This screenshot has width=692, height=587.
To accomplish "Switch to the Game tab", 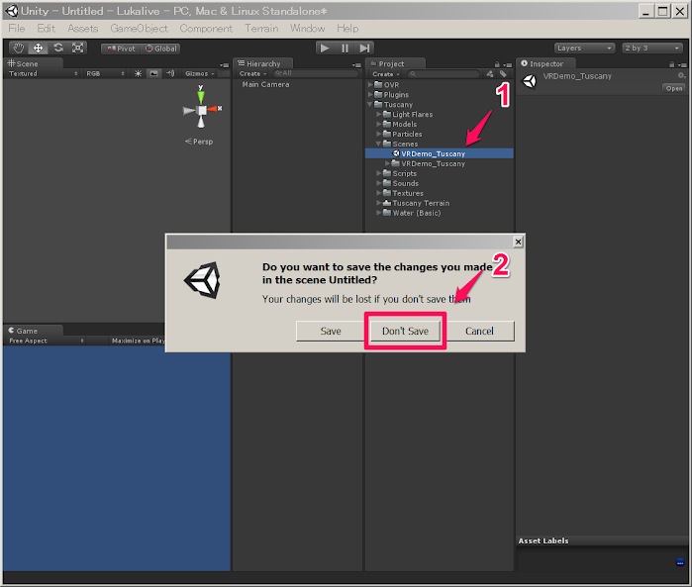I will [33, 331].
